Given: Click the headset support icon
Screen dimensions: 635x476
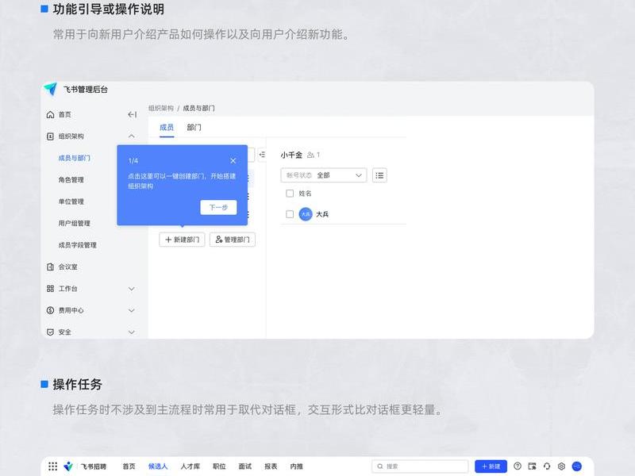Looking at the screenshot, I should (x=547, y=466).
